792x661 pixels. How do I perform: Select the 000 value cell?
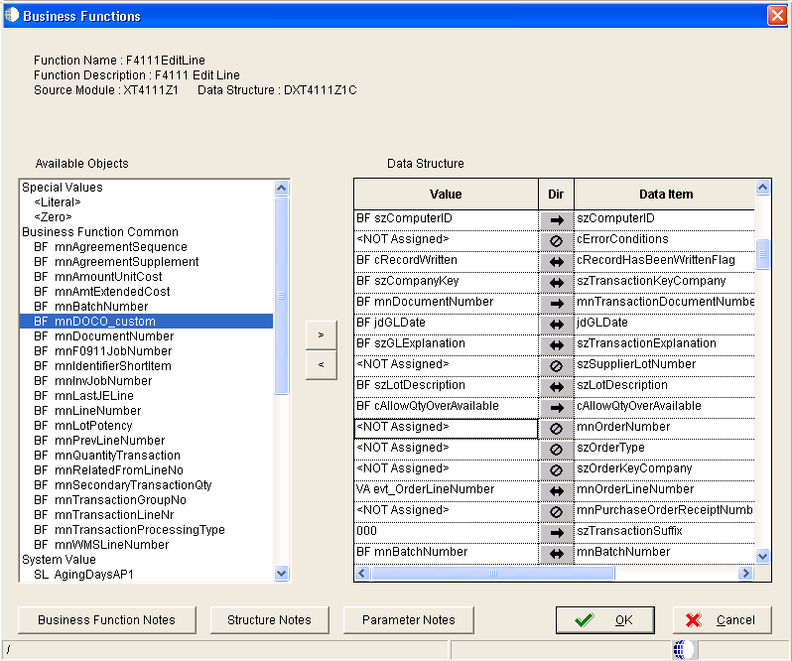(x=446, y=532)
